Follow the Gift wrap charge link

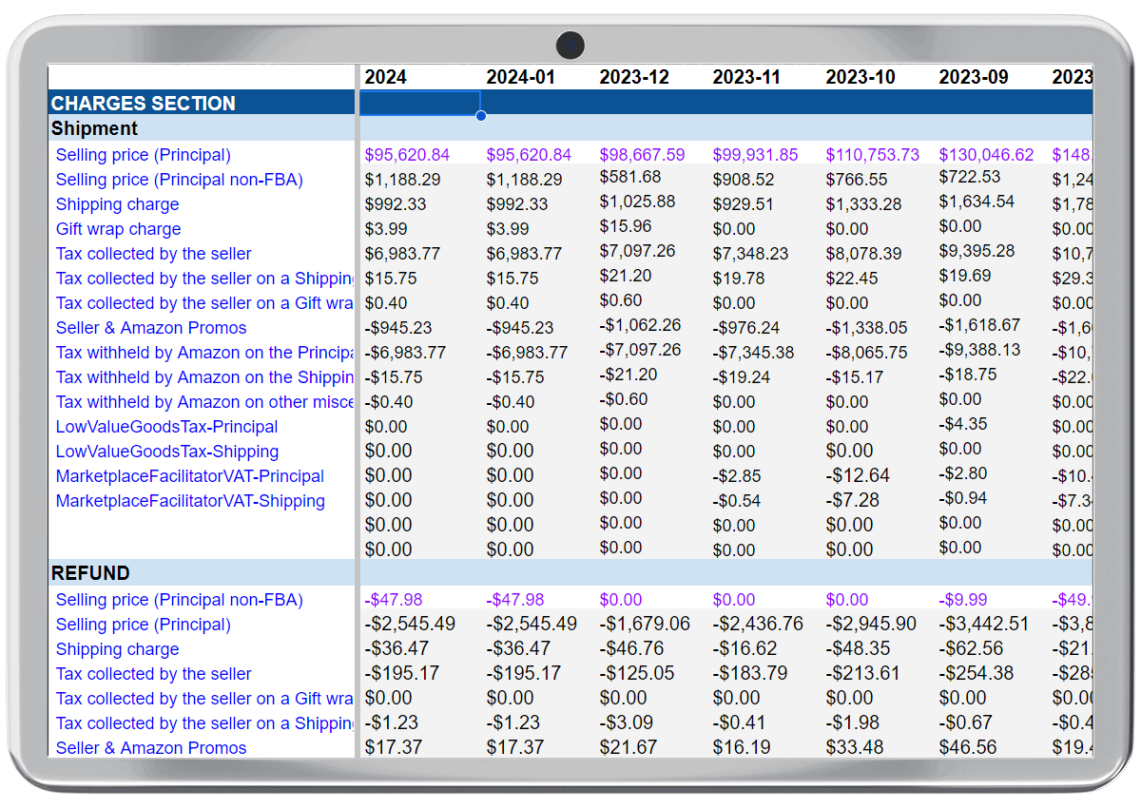[118, 229]
